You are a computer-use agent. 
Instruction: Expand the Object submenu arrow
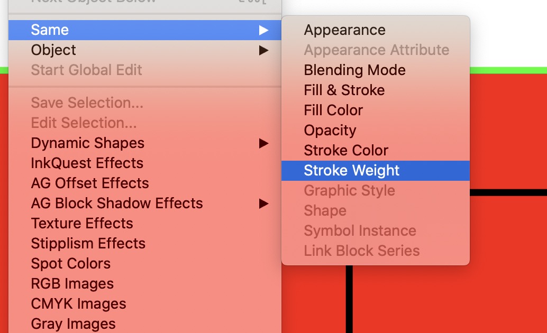[263, 50]
